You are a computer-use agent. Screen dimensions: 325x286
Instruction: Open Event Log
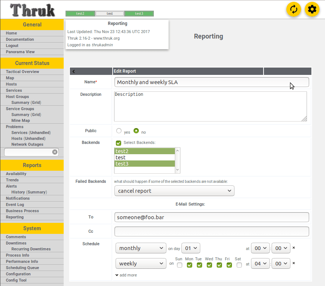click(x=15, y=204)
